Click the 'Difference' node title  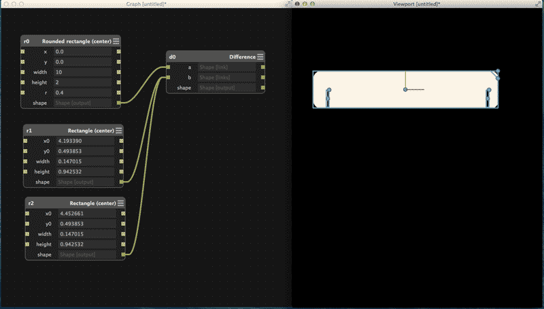coord(242,57)
